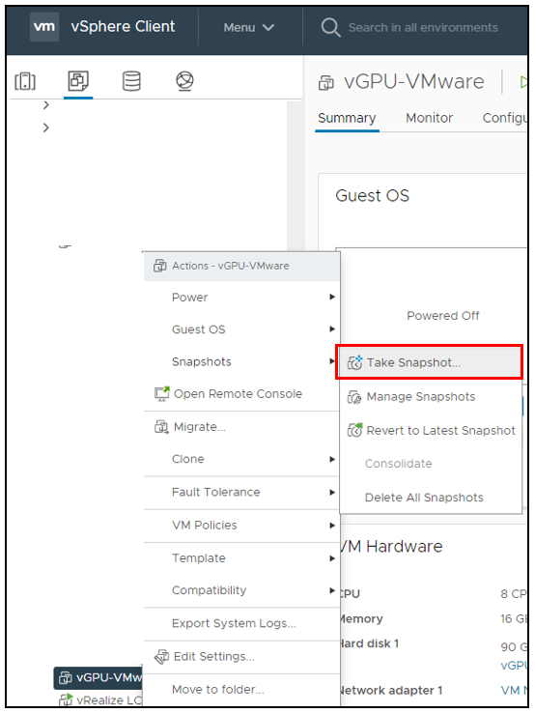The image size is (535, 713).
Task: Click the Edit Settings icon
Action: [161, 656]
